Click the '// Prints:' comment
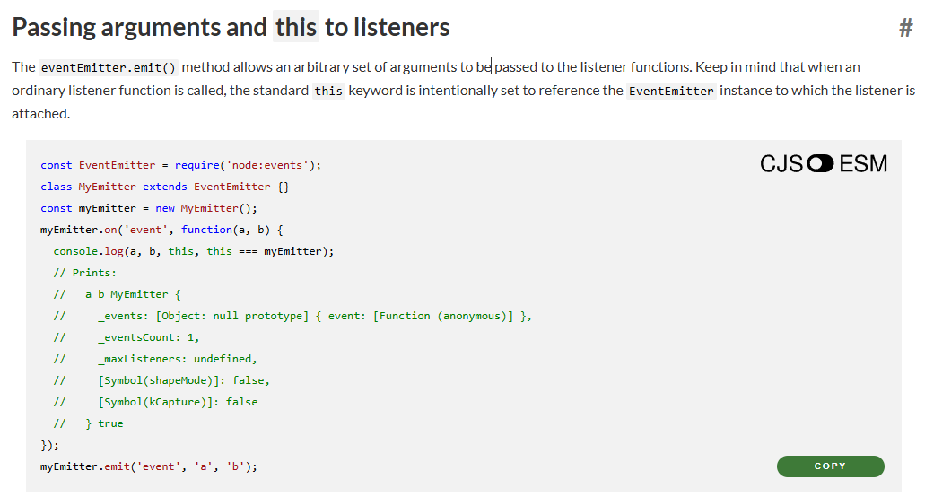The height and width of the screenshot is (497, 925). tap(85, 273)
